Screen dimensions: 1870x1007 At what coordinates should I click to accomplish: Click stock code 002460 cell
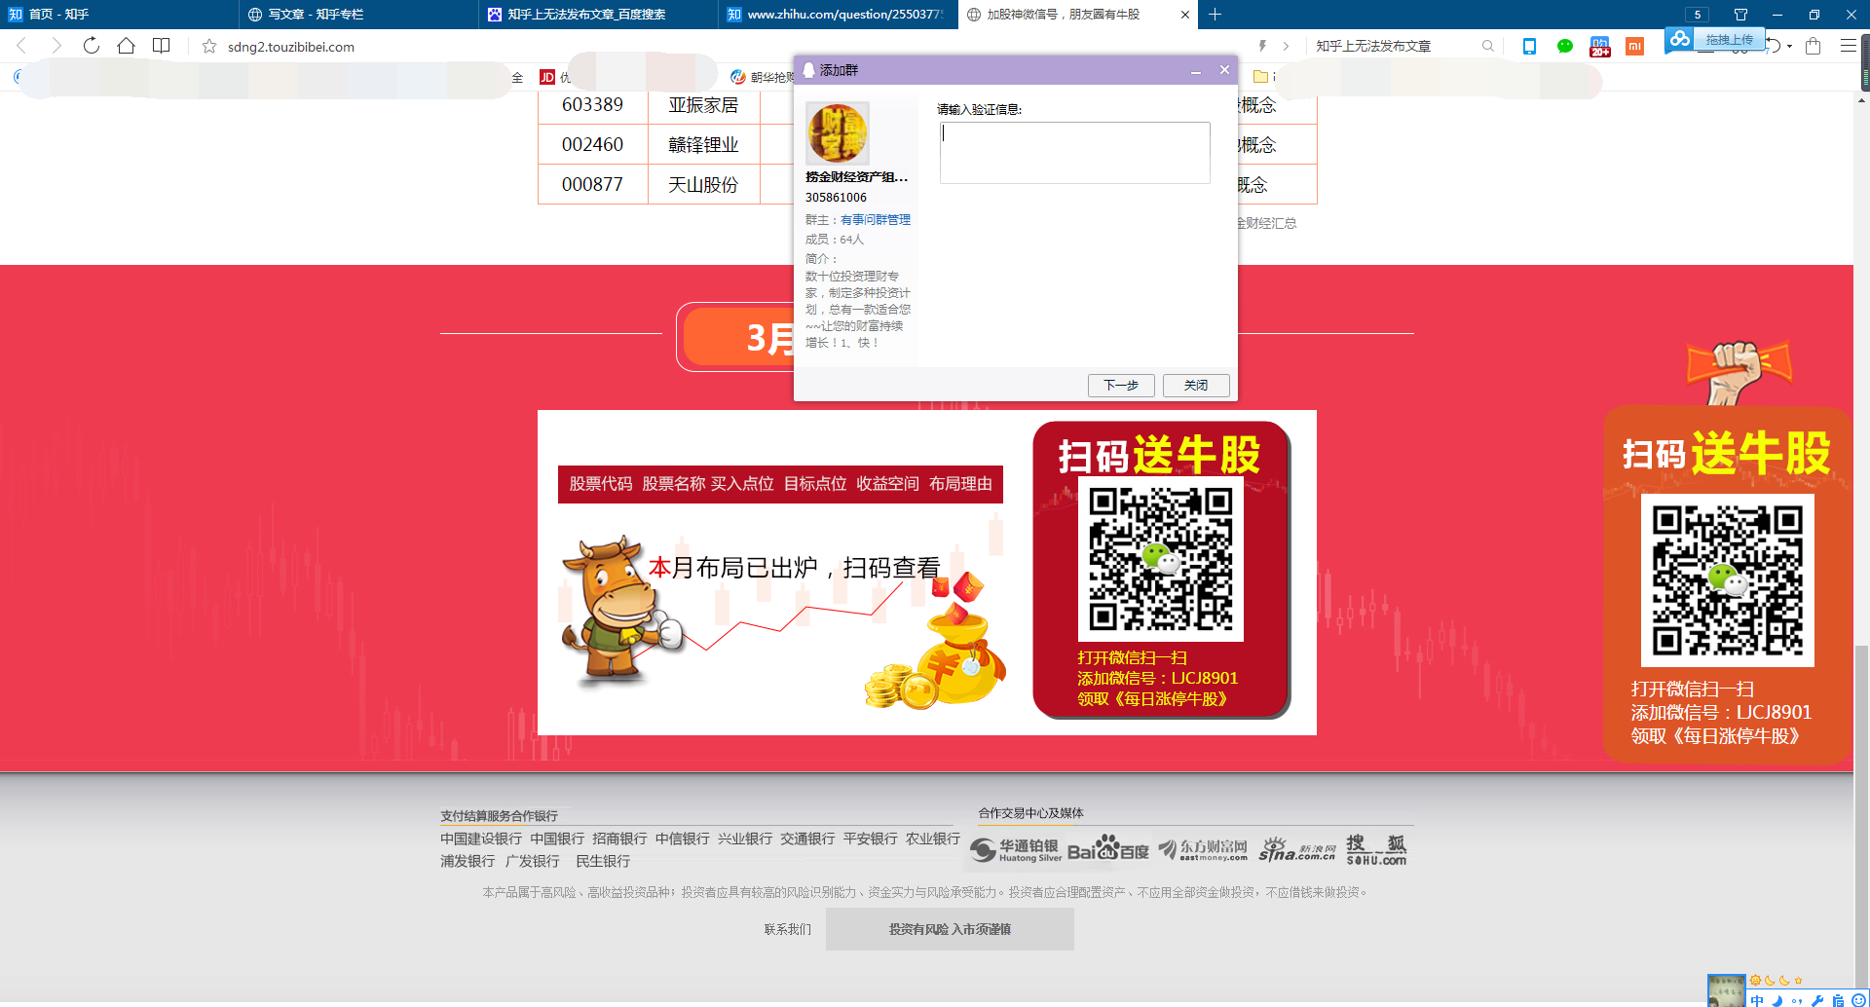pyautogui.click(x=592, y=145)
